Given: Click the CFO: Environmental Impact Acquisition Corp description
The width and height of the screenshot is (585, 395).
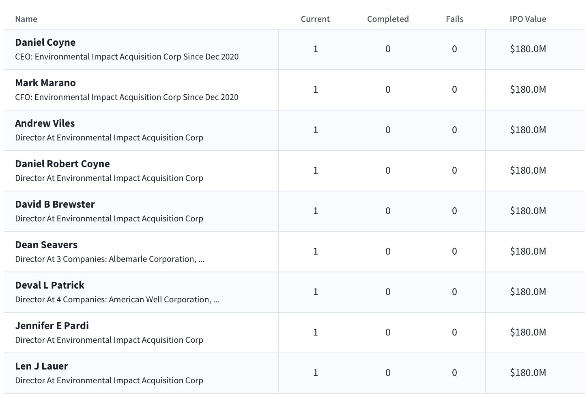Looking at the screenshot, I should [x=127, y=97].
